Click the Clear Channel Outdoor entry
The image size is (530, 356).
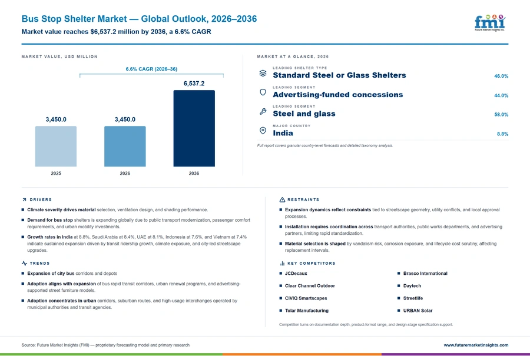[310, 286]
